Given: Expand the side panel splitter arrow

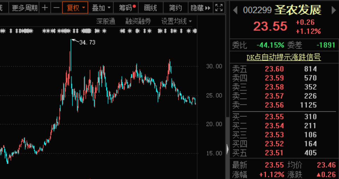Looking at the screenshot, I should click(x=228, y=149).
